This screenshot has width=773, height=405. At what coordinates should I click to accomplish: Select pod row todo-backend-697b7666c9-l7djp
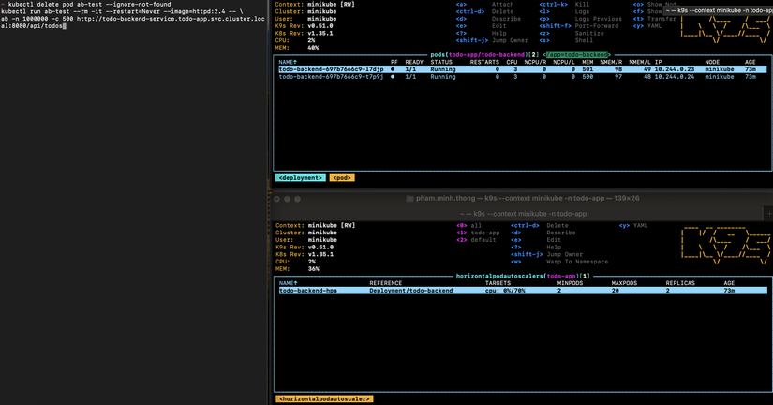coord(522,69)
